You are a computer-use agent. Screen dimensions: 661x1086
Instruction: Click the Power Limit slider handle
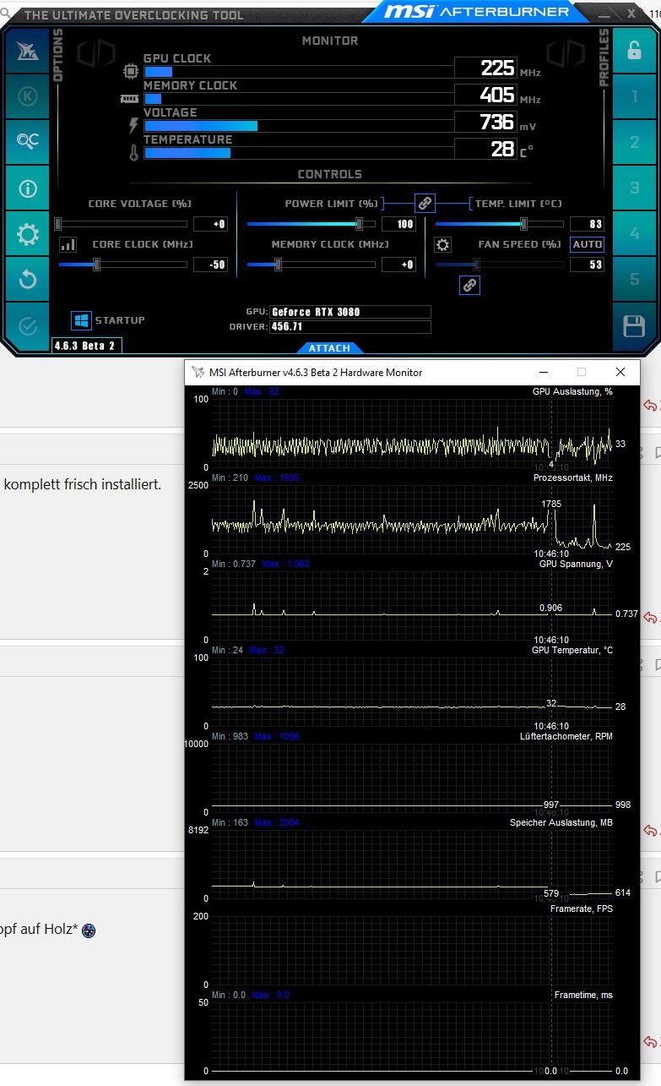(x=360, y=224)
